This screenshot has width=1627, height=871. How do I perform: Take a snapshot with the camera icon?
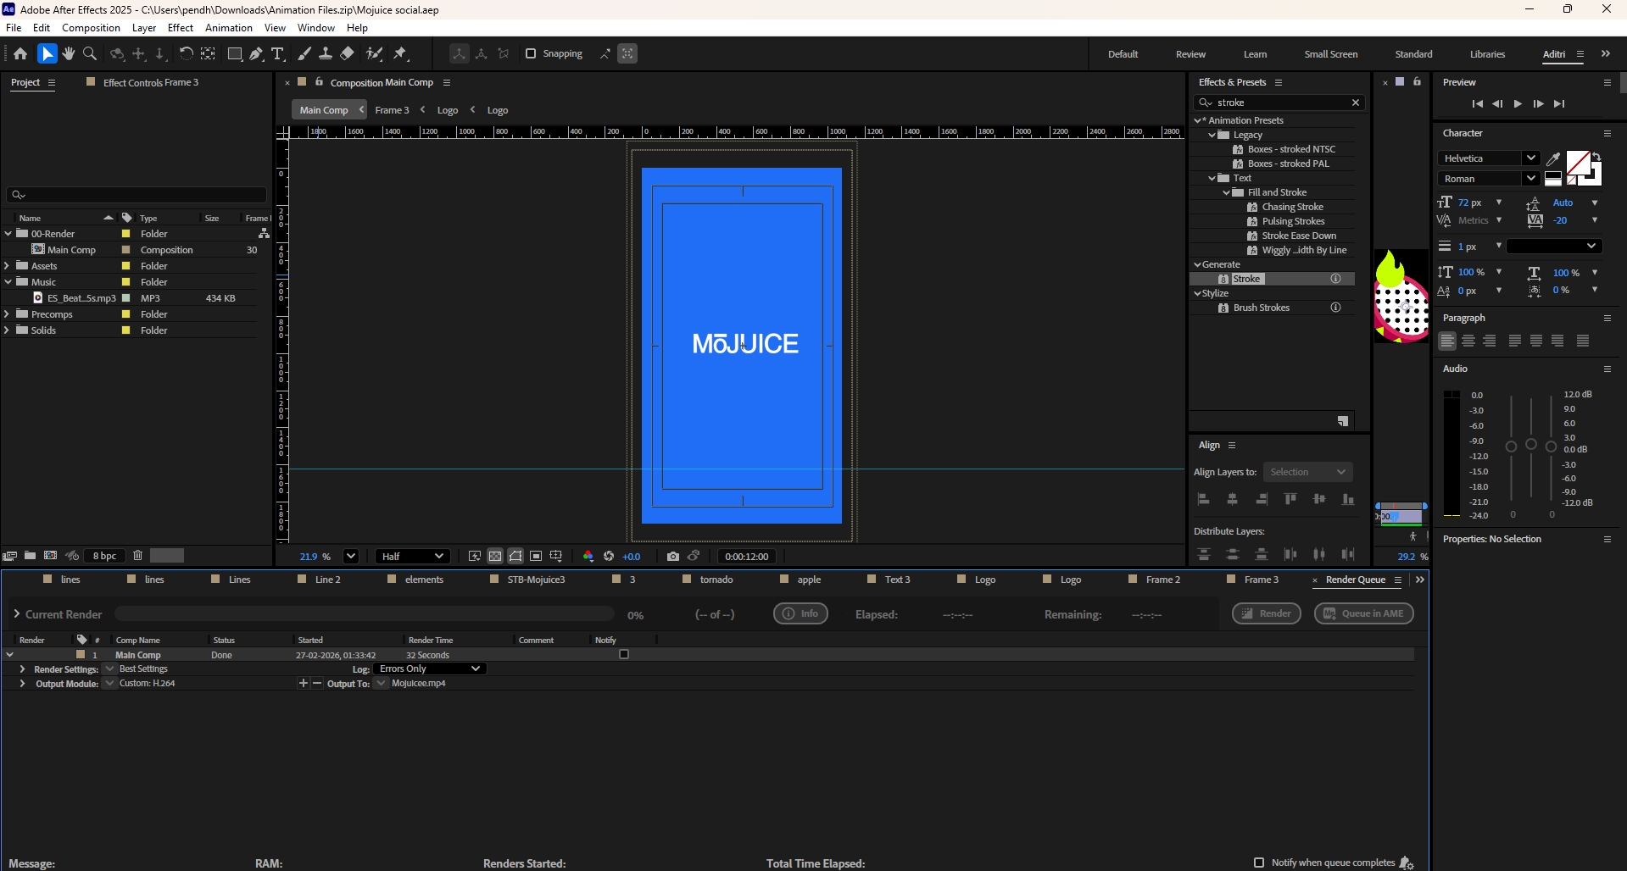[x=673, y=557]
